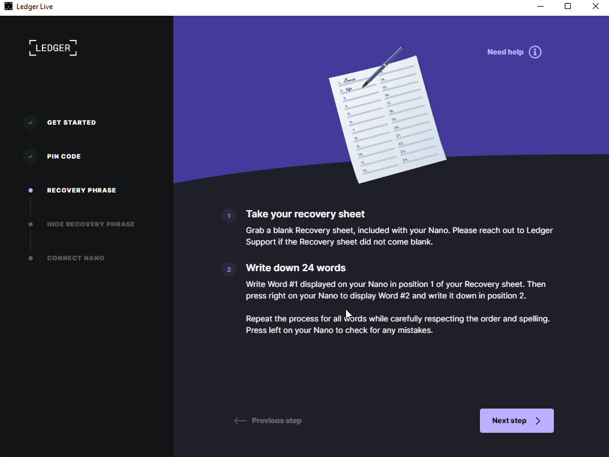Click the chevron on Next step button
Screen dimensions: 609x457
[537, 421]
